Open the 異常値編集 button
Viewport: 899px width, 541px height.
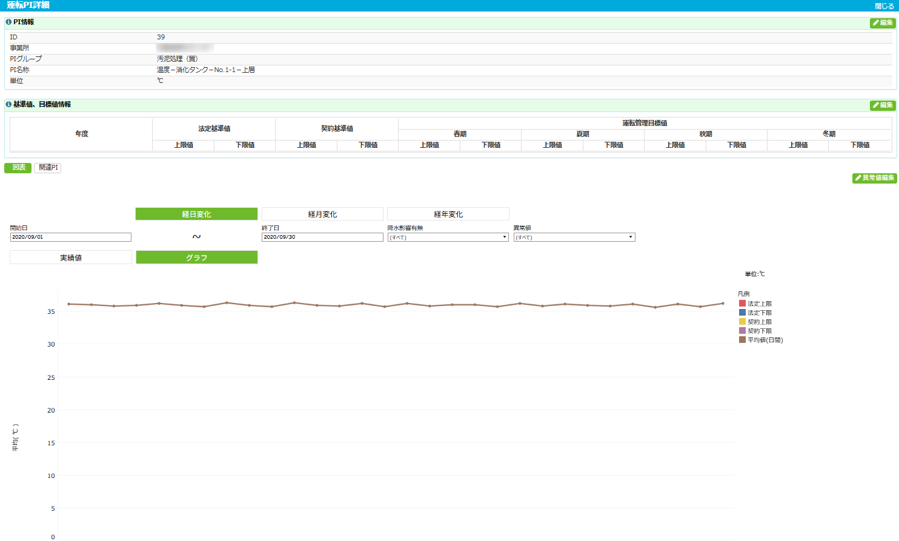(x=874, y=178)
